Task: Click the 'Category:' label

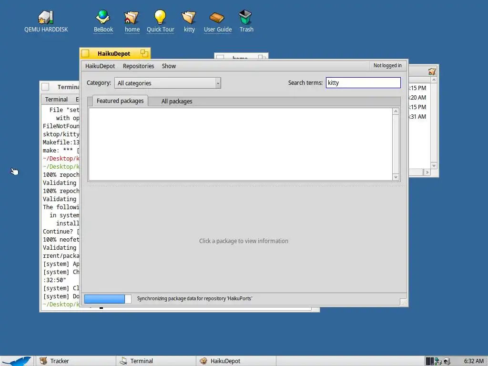Action: click(99, 83)
